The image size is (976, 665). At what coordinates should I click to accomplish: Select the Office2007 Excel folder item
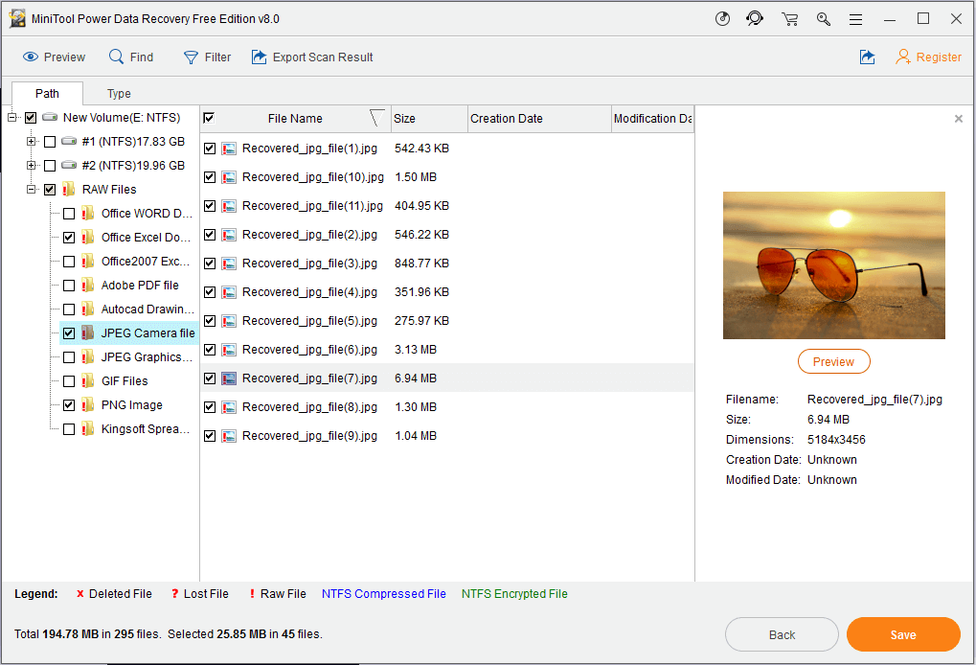click(145, 262)
